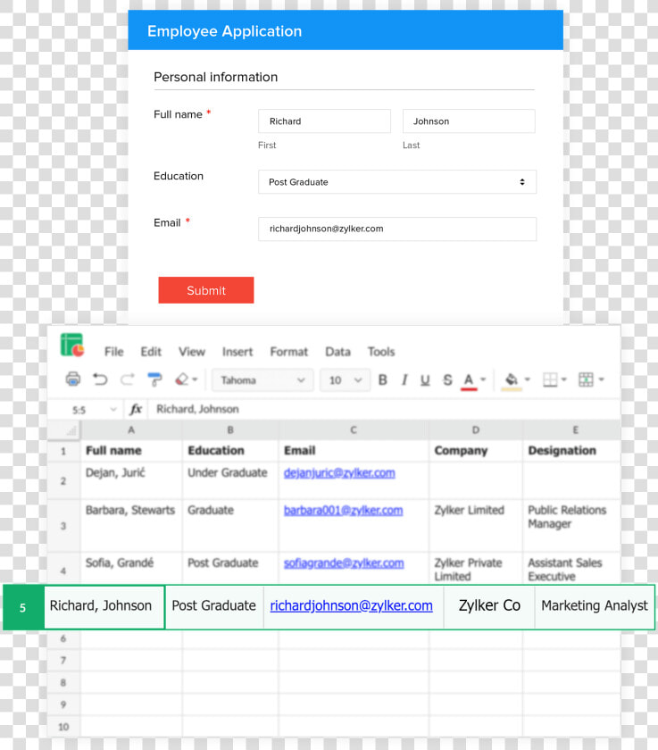Viewport: 658px width, 750px height.
Task: Select row 5 header in green
Action: 23,607
